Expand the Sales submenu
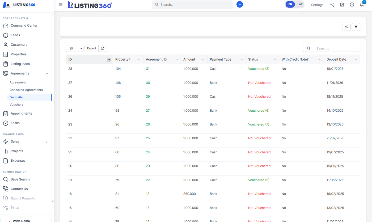The image size is (372, 222). pyautogui.click(x=47, y=142)
